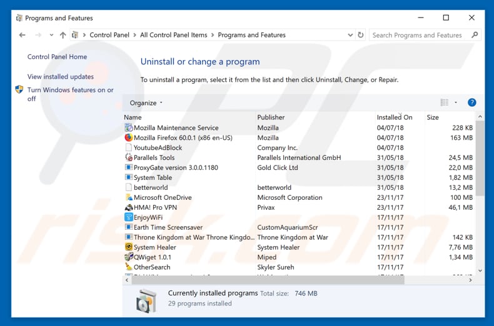Click the System Table program icon
This screenshot has width=494, height=326.
tap(129, 177)
